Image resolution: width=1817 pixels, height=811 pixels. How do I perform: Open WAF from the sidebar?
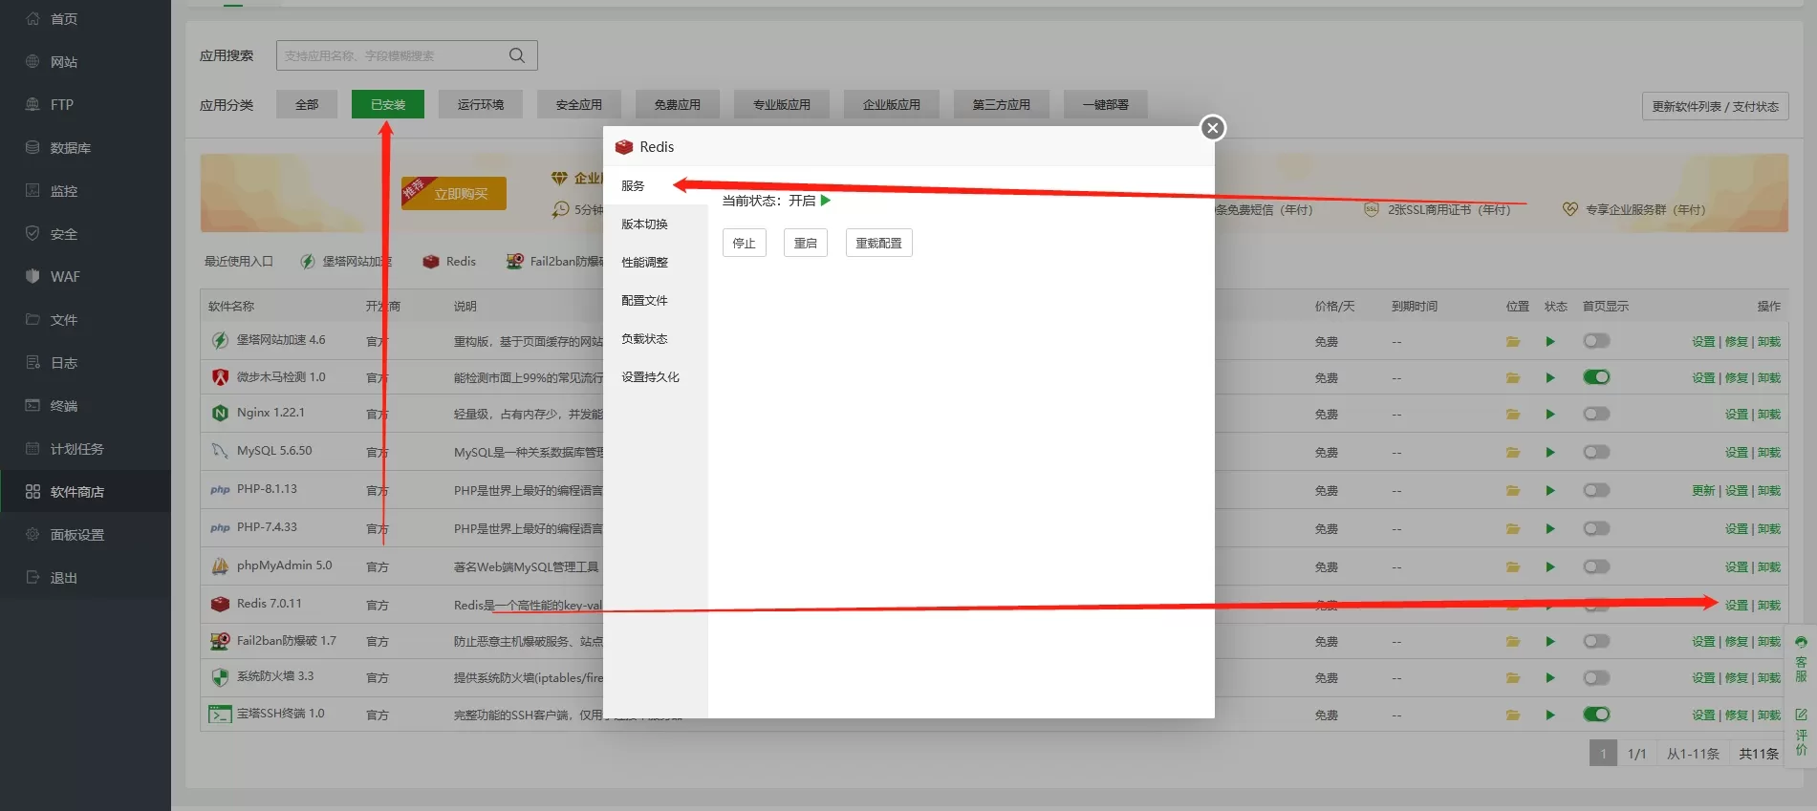65,277
